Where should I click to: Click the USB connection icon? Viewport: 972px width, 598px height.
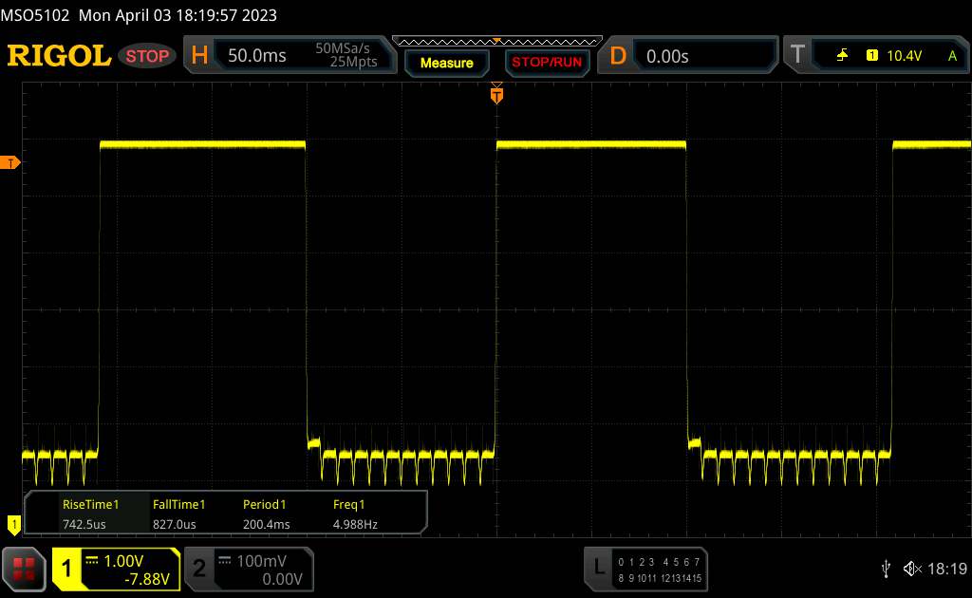coord(886,569)
